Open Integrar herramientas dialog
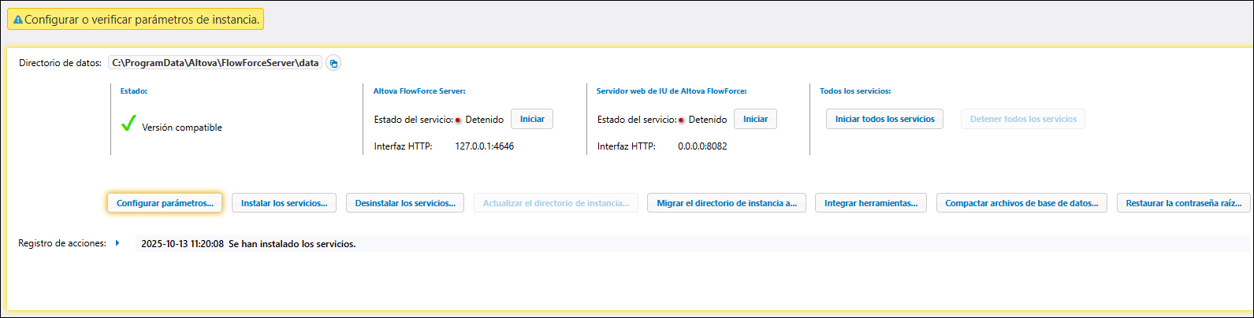The image size is (1254, 318). 871,203
